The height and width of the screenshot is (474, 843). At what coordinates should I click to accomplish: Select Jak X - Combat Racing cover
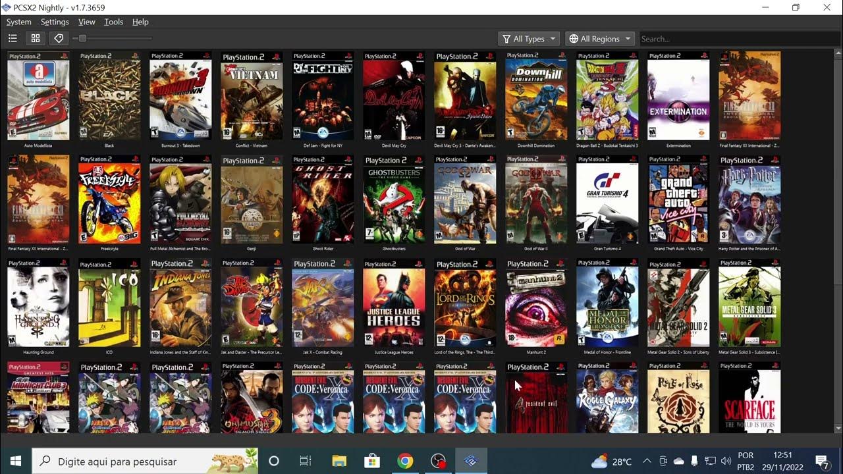click(323, 303)
